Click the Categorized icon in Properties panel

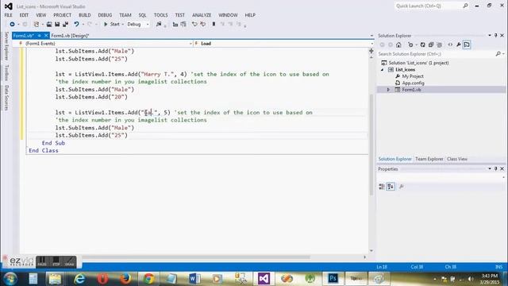[x=382, y=187]
